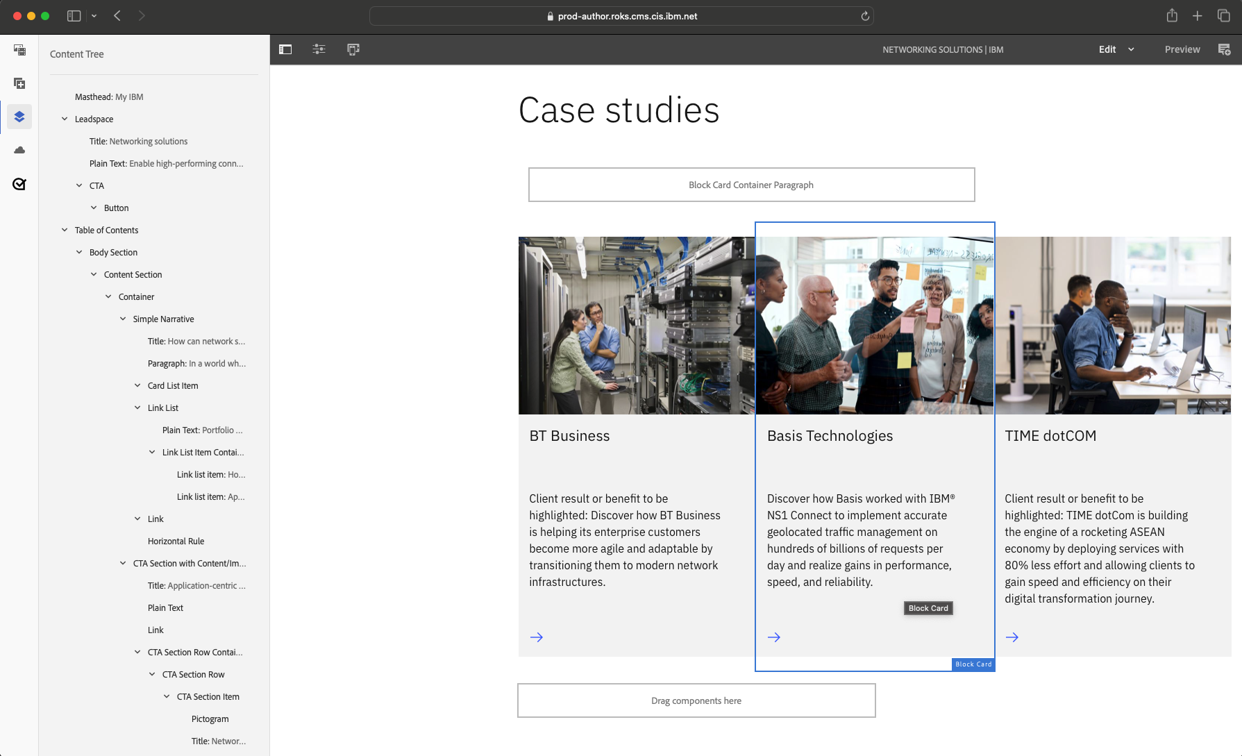Select Title: Networking solutions tree item
The image size is (1242, 756).
[x=138, y=141]
